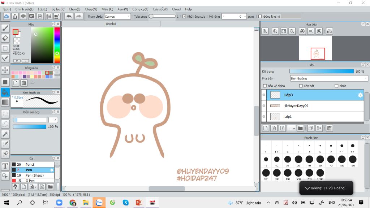Select the Magic Wand tool
Image resolution: width=370 pixels, height=208 pixels.
tap(5, 134)
